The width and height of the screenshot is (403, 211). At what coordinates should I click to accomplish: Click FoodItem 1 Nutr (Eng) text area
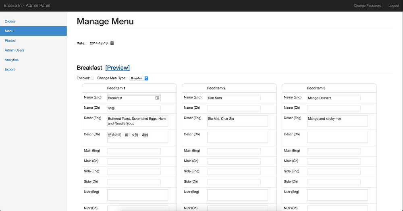(x=137, y=195)
